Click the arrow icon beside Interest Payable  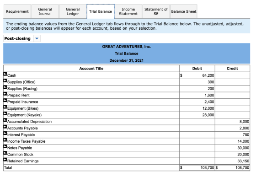pos(5,133)
